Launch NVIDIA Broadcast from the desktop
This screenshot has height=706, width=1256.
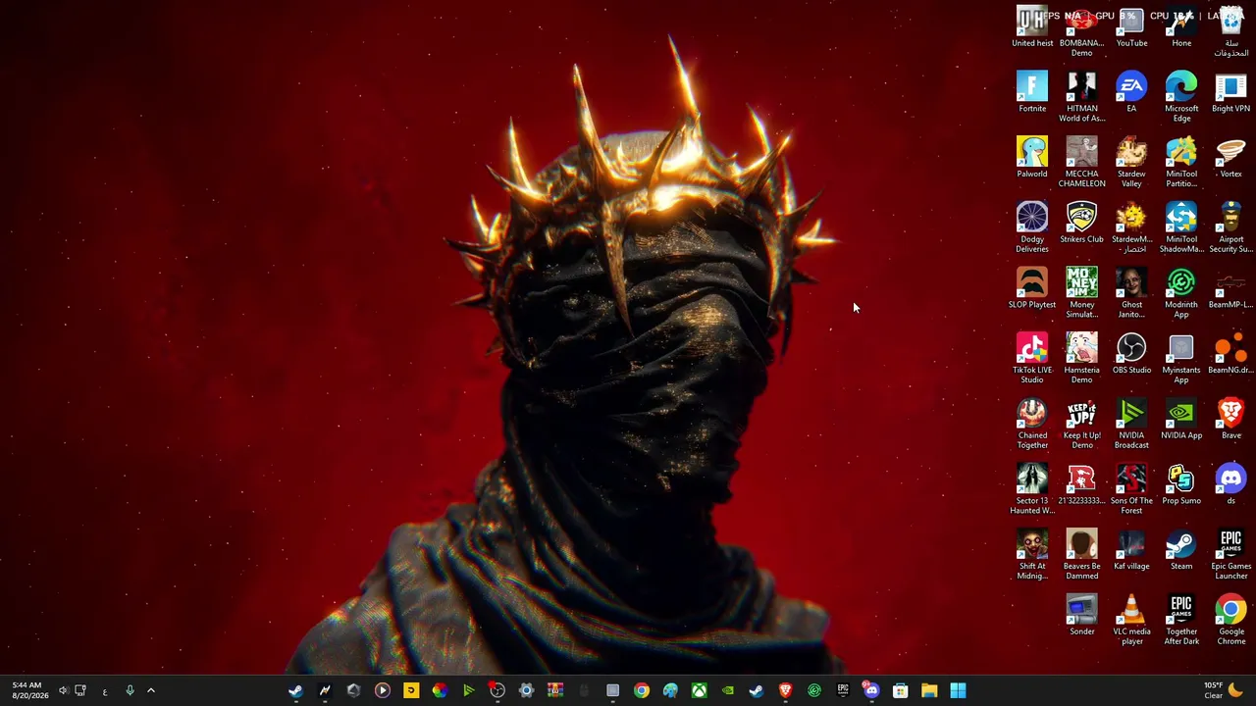pos(1131,425)
